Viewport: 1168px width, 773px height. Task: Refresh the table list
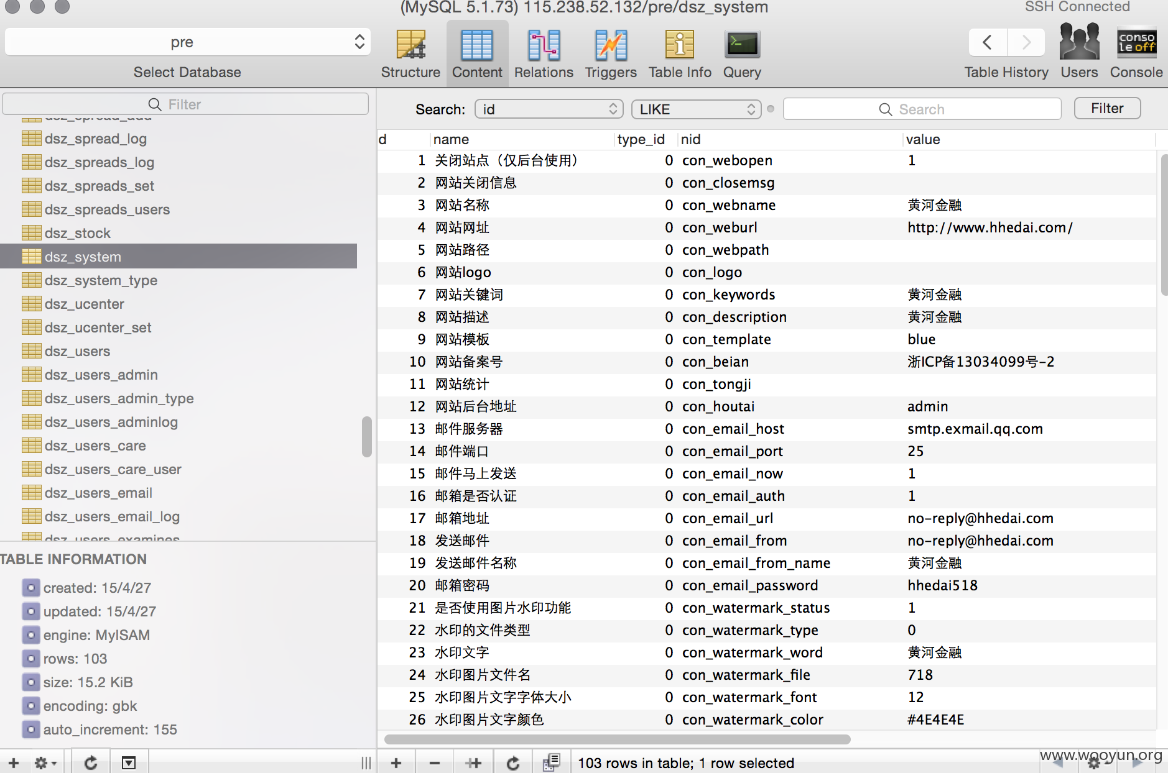[x=91, y=762]
